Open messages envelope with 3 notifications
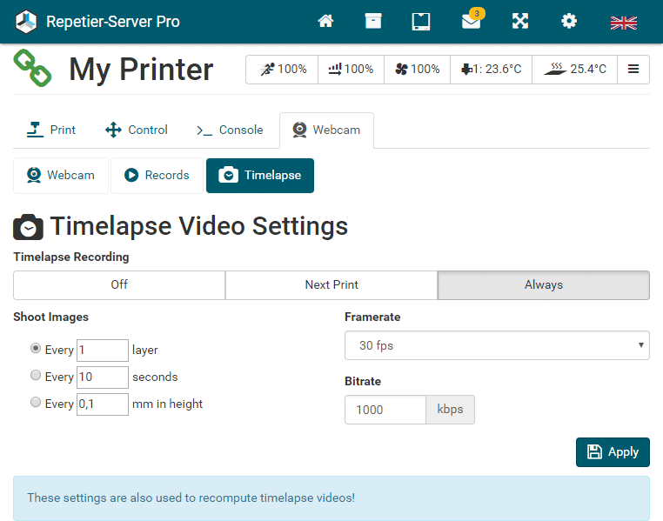Screen dimensions: 663x521 pyautogui.click(x=472, y=19)
